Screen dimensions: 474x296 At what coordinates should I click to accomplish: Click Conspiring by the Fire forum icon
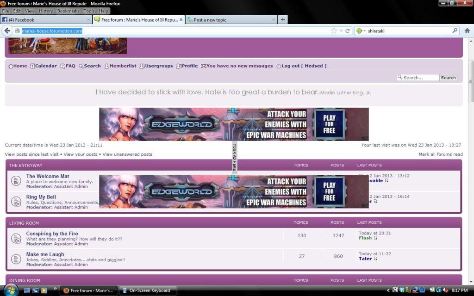coord(16,238)
